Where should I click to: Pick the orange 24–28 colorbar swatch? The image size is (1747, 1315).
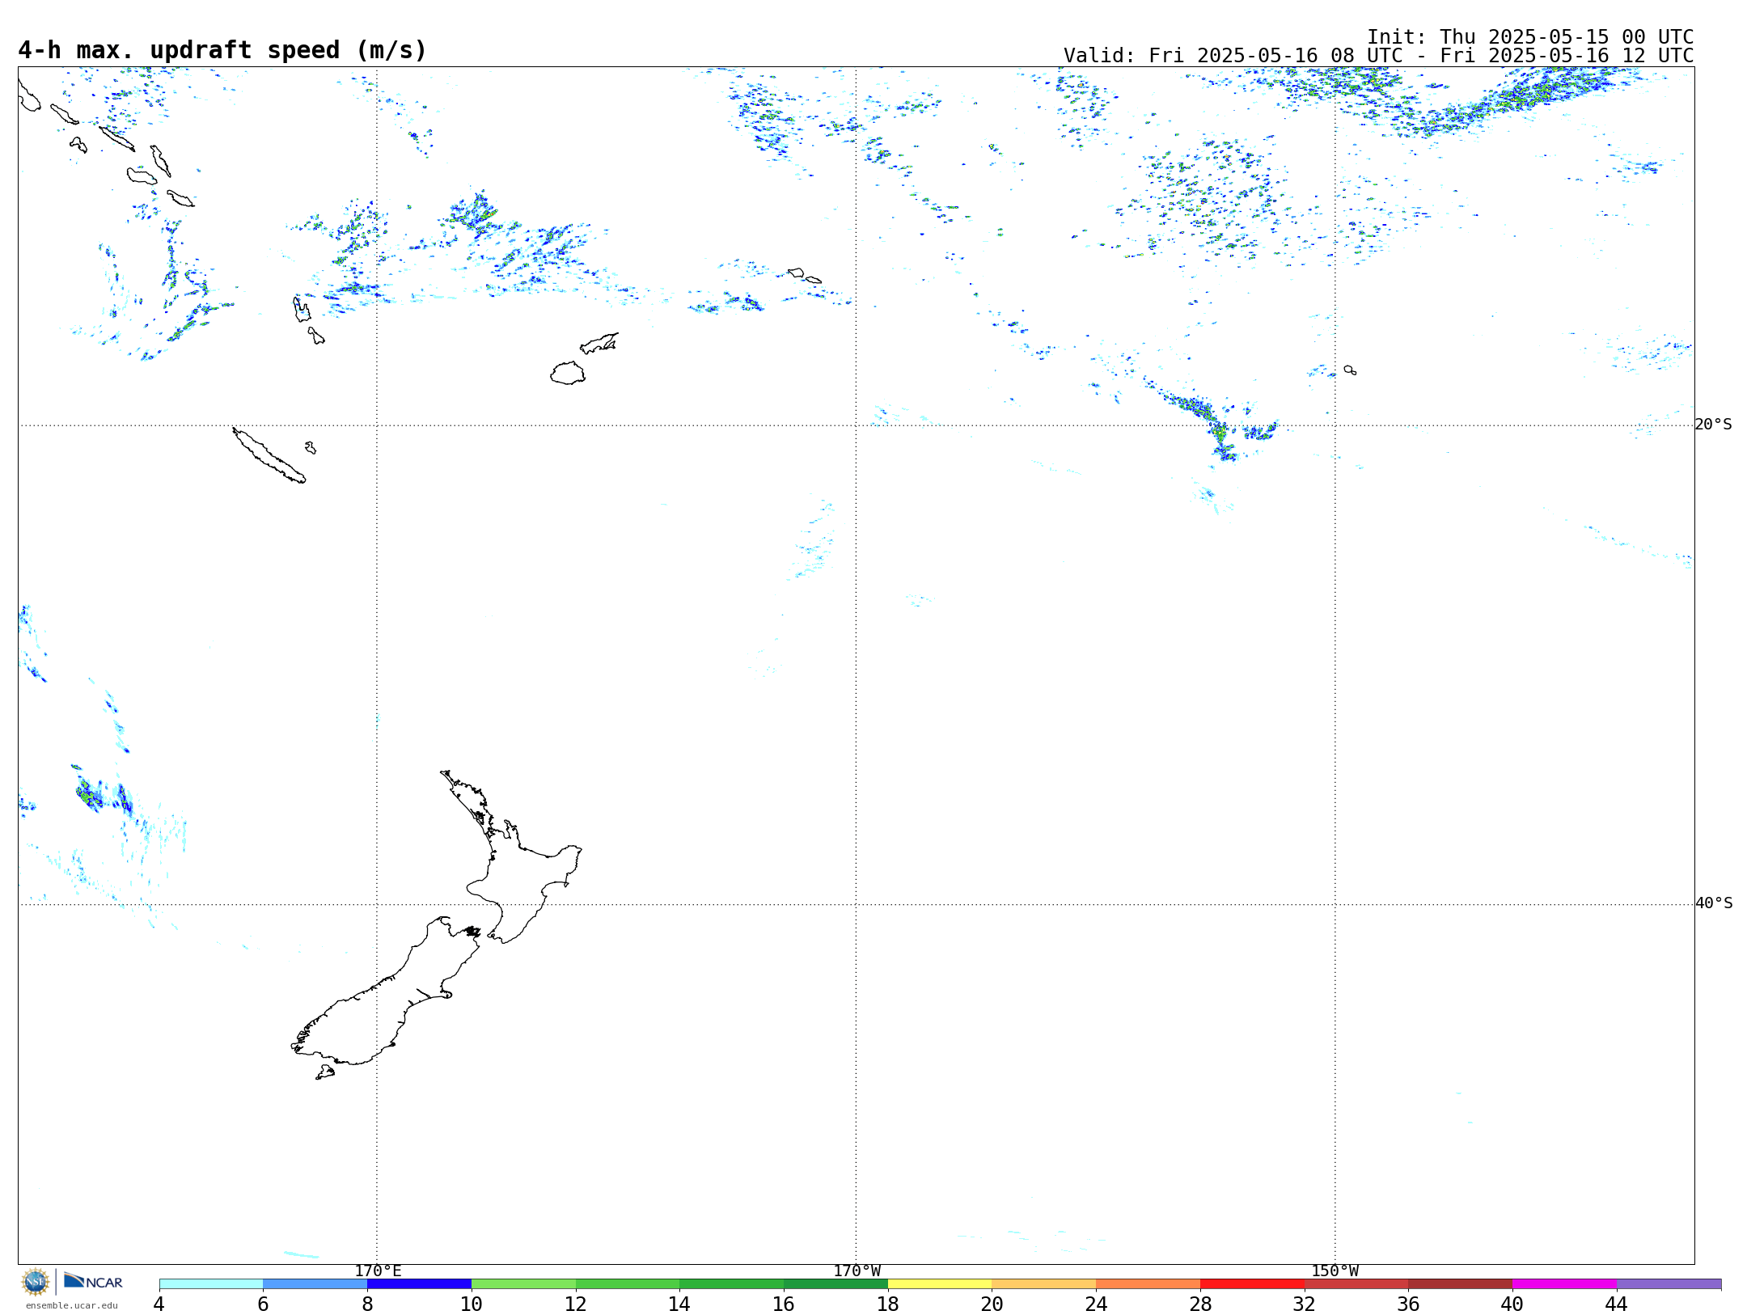(1148, 1284)
